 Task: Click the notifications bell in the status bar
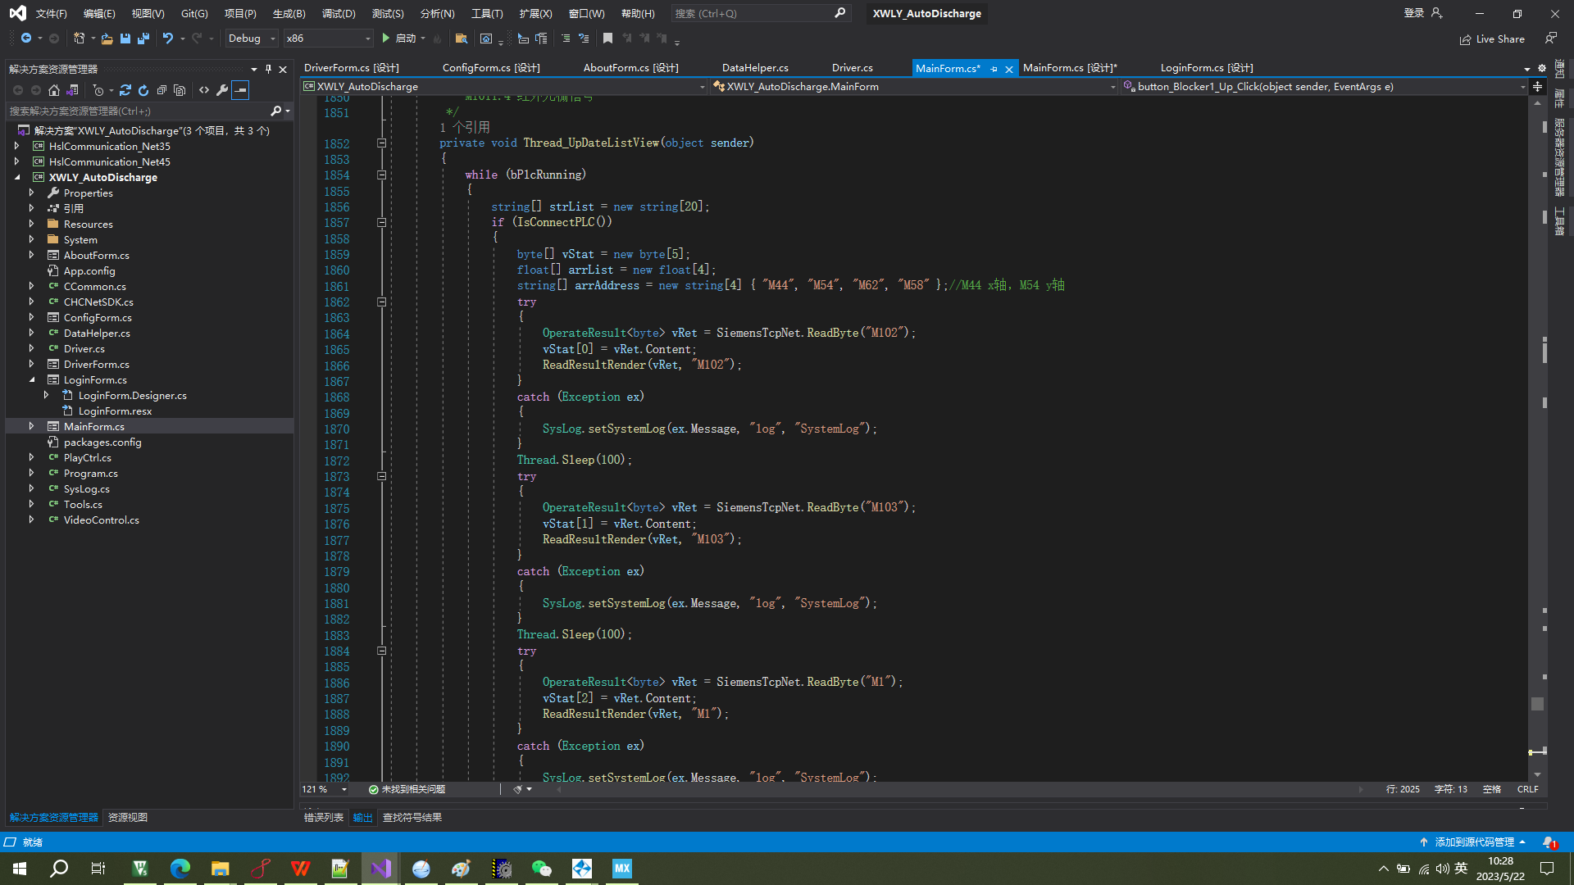(1549, 842)
